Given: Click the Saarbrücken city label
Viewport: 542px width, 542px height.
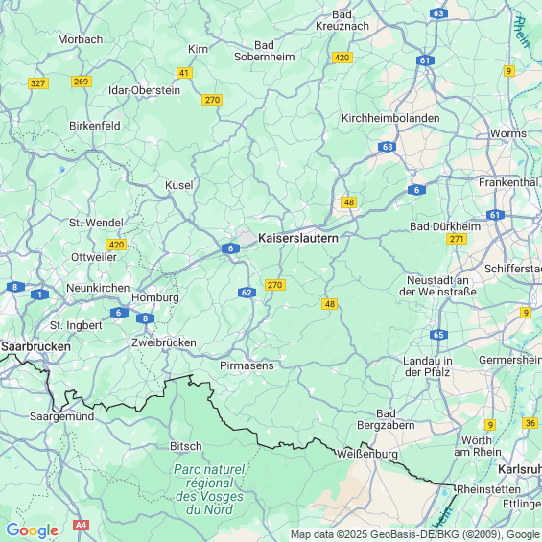Looking at the screenshot, I should (35, 346).
